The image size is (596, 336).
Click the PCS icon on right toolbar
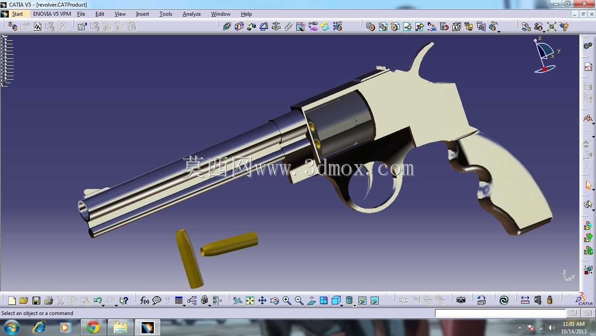(x=588, y=67)
